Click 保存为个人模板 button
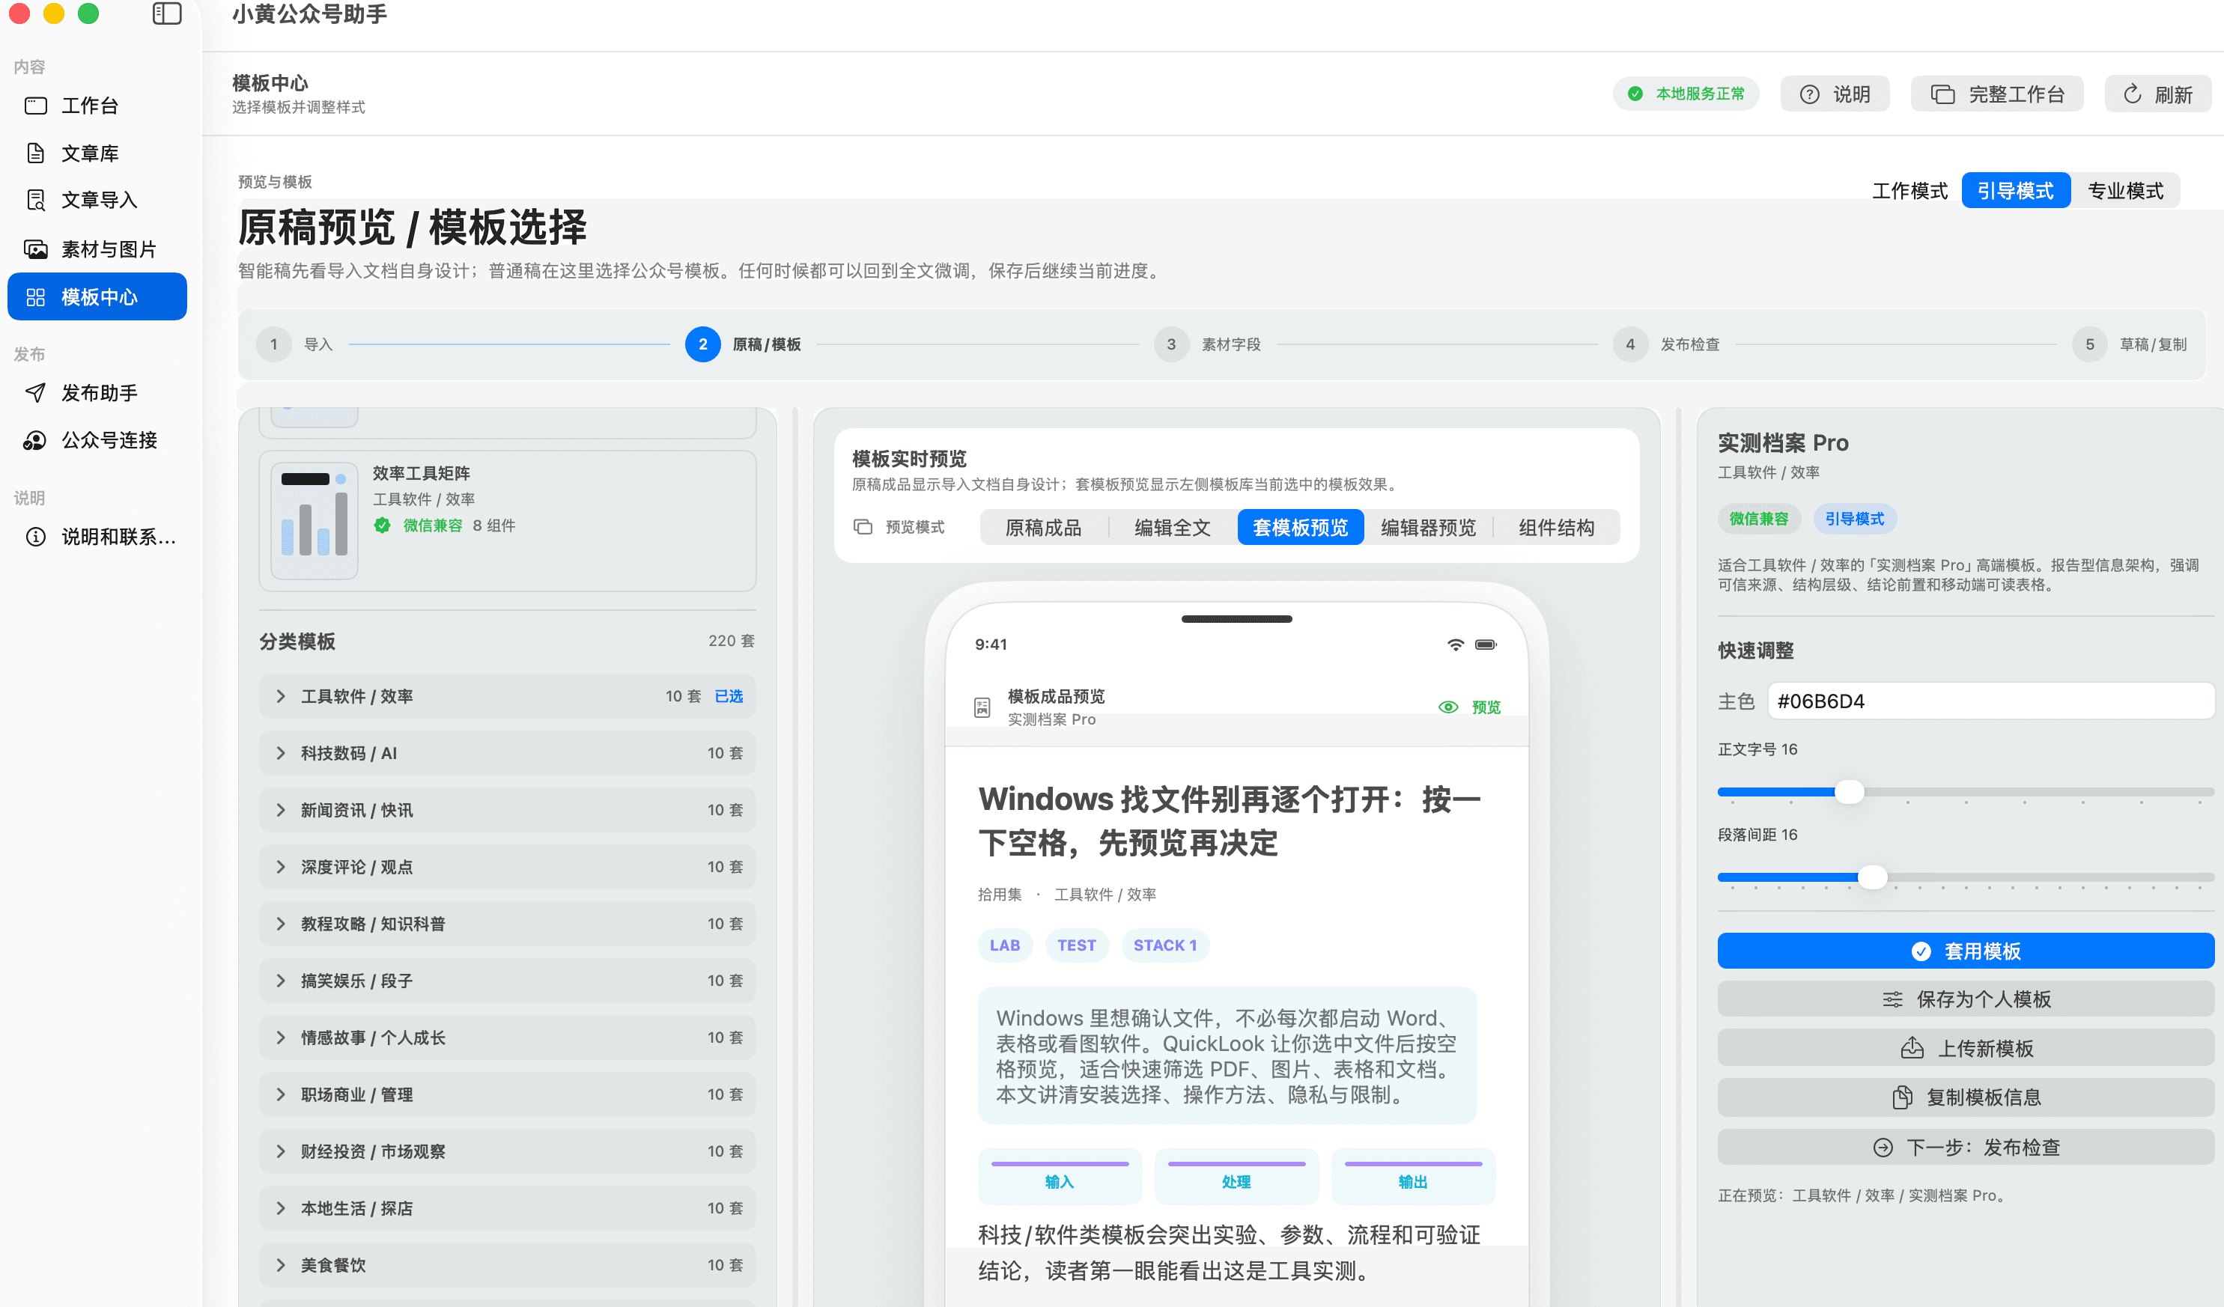The width and height of the screenshot is (2224, 1307). click(x=1966, y=999)
